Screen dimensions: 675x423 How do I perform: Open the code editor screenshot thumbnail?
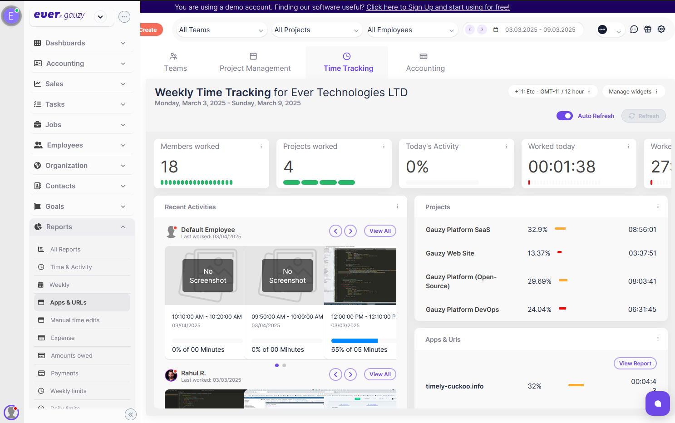360,275
